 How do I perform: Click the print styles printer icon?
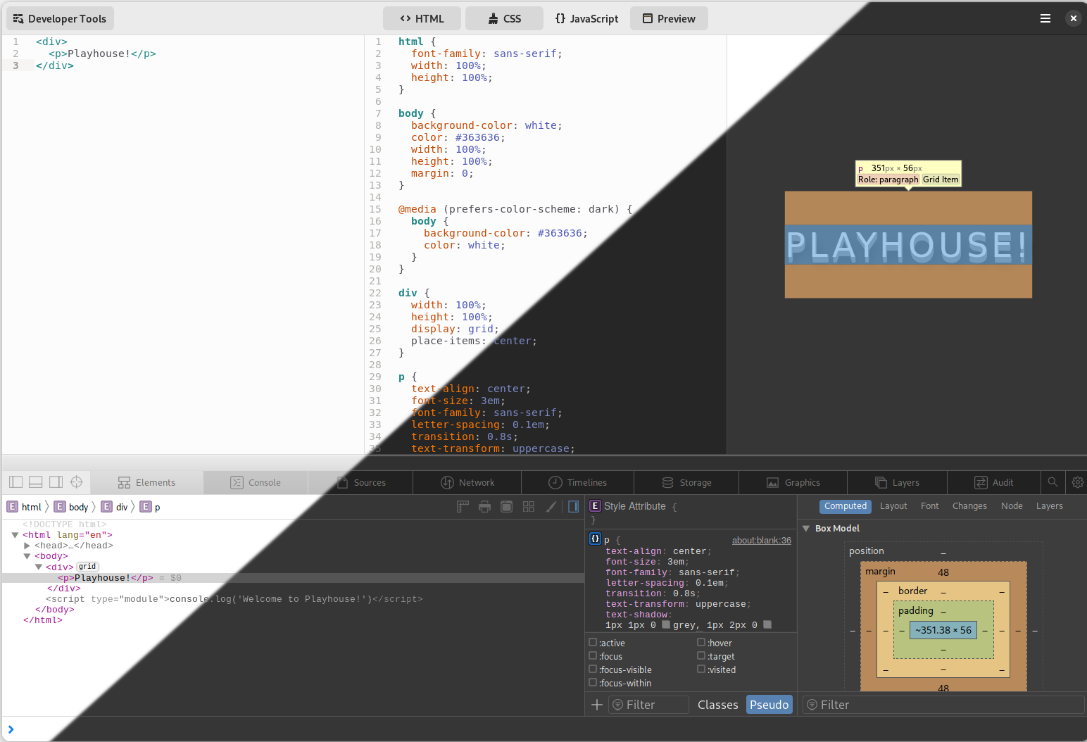pyautogui.click(x=484, y=507)
